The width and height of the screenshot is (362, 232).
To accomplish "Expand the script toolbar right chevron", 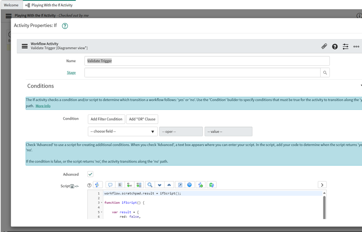I will (322, 185).
